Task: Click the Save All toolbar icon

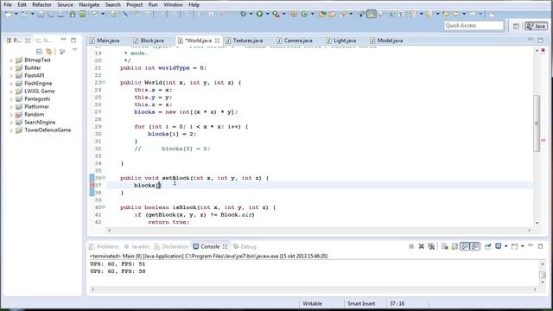Action: tap(51, 14)
